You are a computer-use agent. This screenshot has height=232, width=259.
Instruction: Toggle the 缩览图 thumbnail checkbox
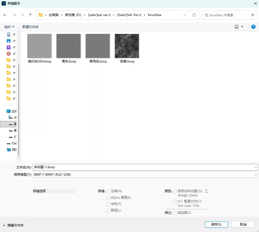pyautogui.click(x=175, y=213)
